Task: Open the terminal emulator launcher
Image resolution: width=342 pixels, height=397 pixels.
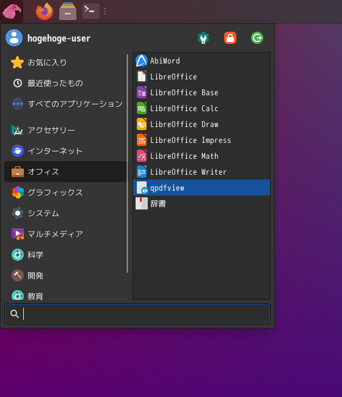Action: (x=91, y=11)
